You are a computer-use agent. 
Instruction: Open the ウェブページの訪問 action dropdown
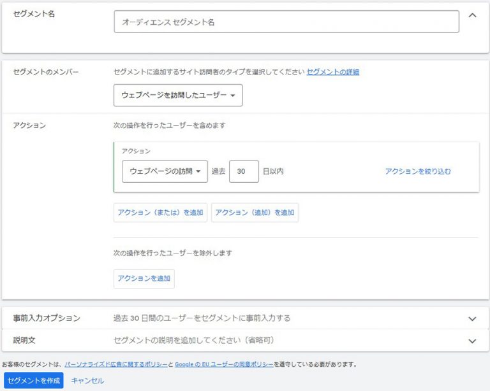click(x=165, y=171)
